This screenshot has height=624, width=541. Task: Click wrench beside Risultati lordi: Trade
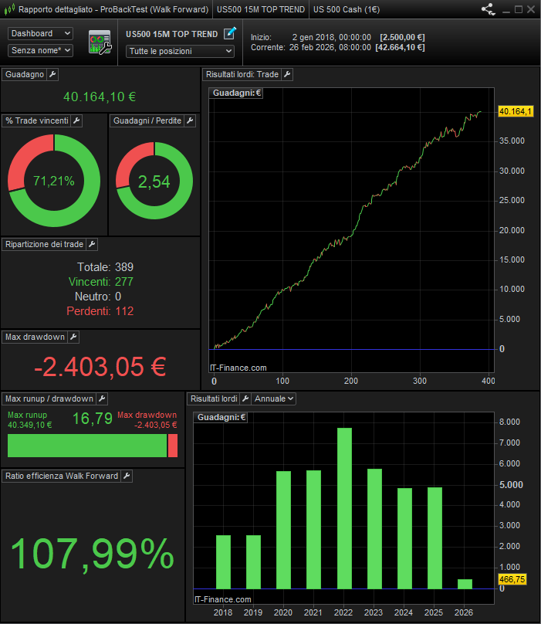(286, 74)
